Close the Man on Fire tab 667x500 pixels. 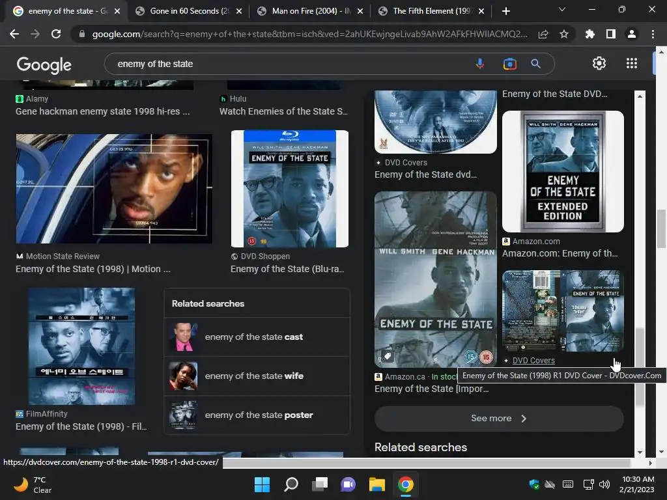click(x=360, y=11)
